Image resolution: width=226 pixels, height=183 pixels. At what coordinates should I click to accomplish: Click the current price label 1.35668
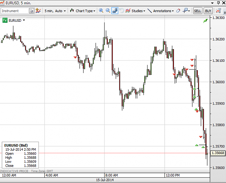tap(218, 153)
